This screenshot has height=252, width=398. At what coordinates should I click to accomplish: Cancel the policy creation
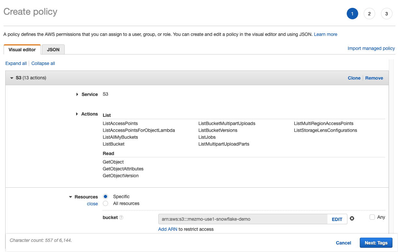tap(343, 243)
